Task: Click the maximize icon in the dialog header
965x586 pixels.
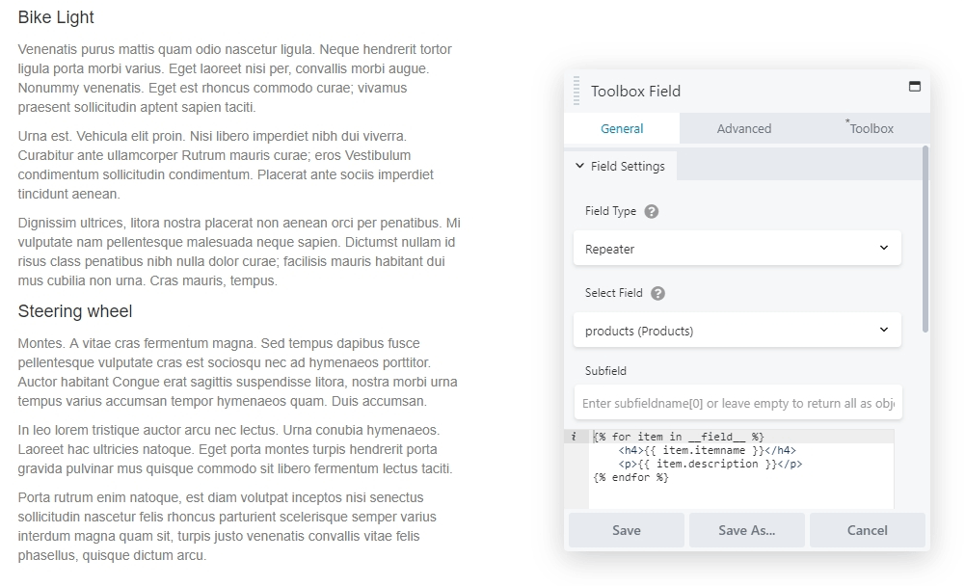Action: [x=915, y=86]
